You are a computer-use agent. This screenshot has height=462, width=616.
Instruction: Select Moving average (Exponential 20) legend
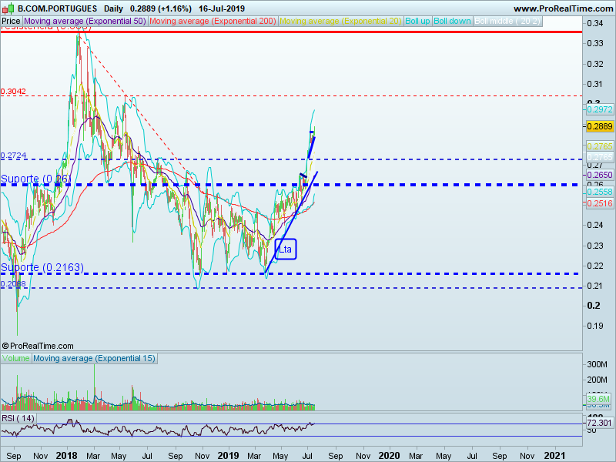[340, 22]
